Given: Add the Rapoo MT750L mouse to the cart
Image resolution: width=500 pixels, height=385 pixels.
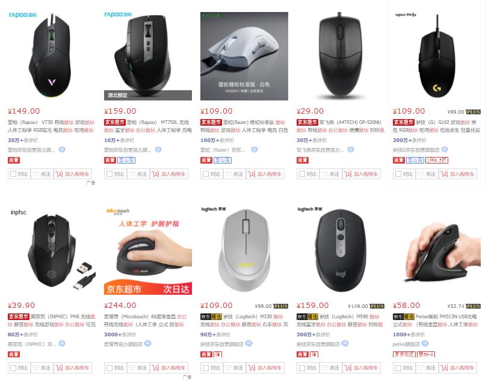Looking at the screenshot, I should [x=169, y=174].
